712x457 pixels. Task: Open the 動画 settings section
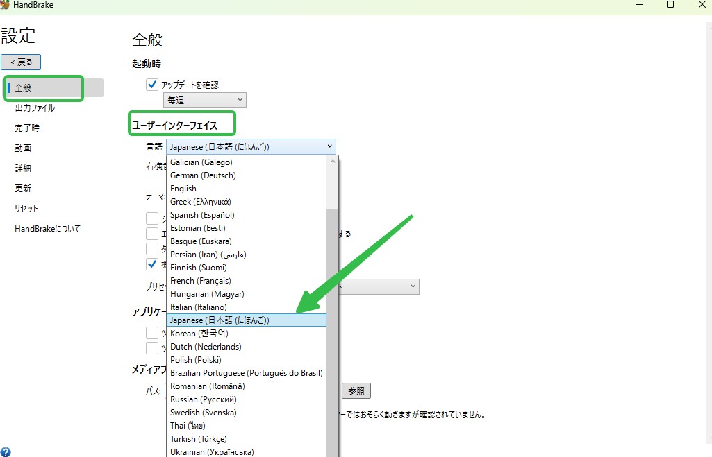[x=23, y=148]
